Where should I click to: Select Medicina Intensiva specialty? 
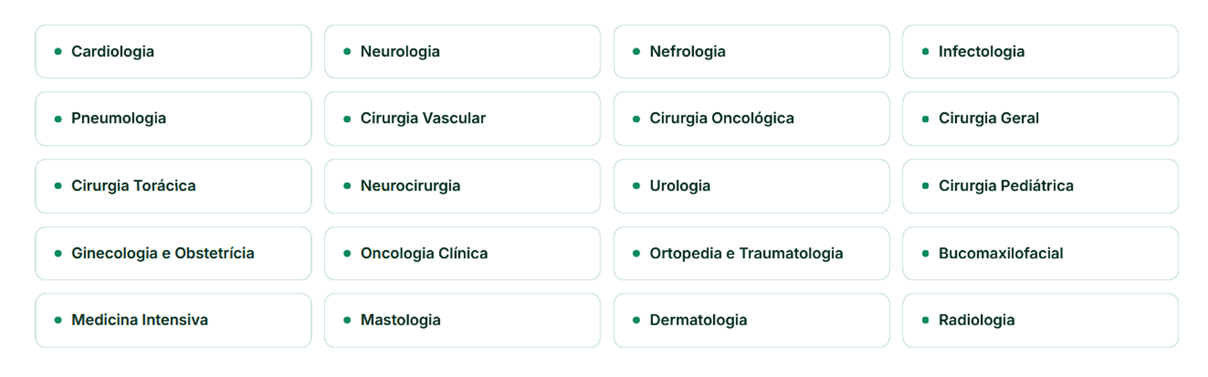tap(173, 320)
